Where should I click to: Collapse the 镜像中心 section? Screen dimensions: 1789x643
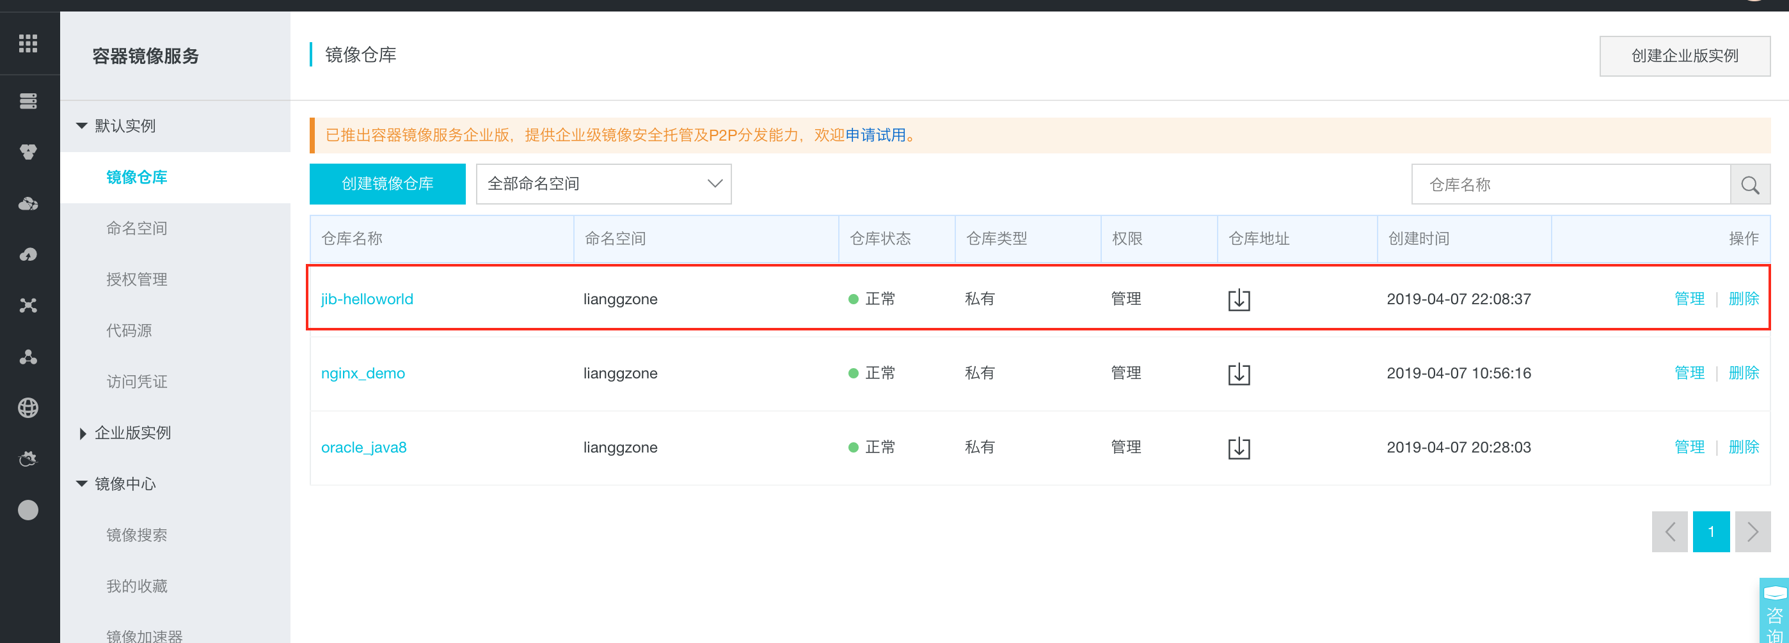coord(81,484)
